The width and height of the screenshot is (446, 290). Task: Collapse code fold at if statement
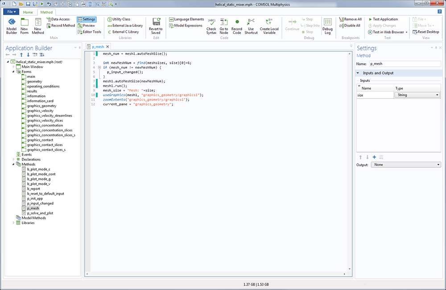click(x=99, y=67)
